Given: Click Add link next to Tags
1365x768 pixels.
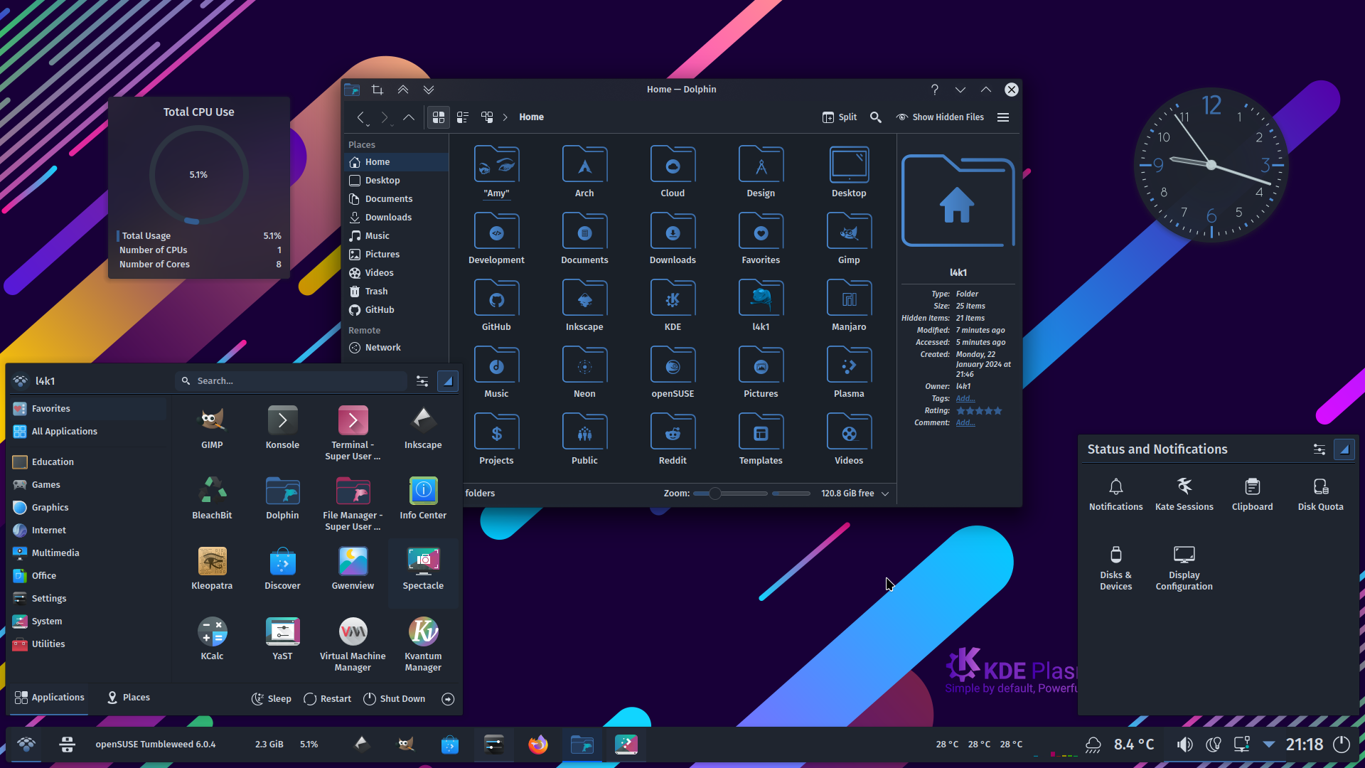Looking at the screenshot, I should (x=965, y=399).
